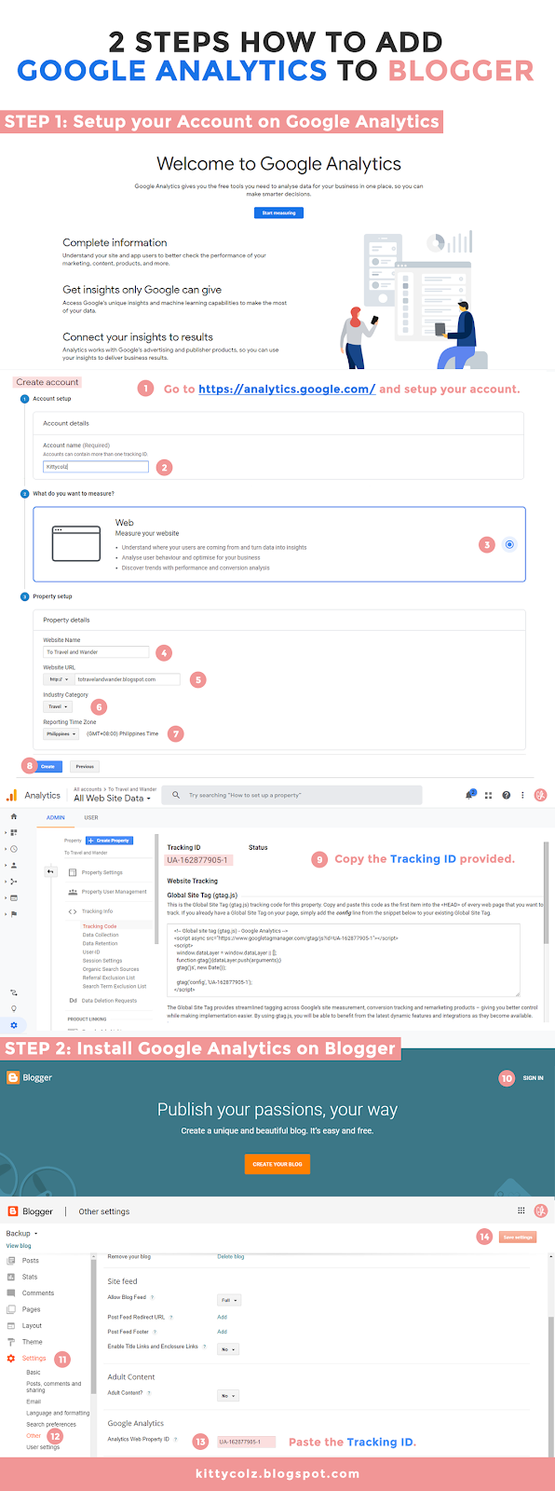The height and width of the screenshot is (1491, 555).
Task: Click the blue Create button
Action: click(x=48, y=766)
